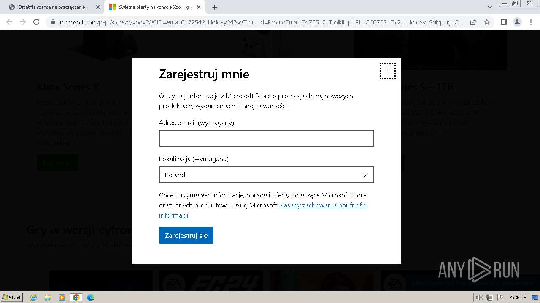
Task: Click the 4:35 PM clock
Action: [518, 298]
